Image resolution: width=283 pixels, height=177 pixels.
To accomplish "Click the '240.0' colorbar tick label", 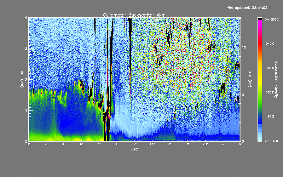I will [x=270, y=44].
